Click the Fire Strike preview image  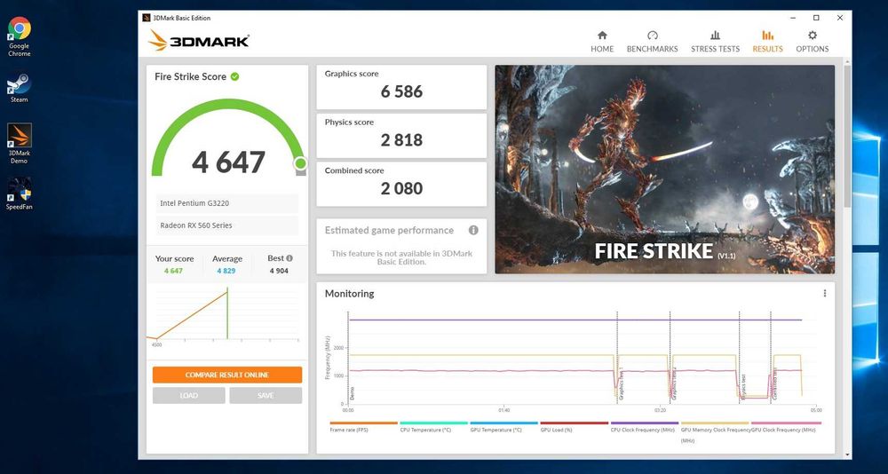click(x=664, y=170)
